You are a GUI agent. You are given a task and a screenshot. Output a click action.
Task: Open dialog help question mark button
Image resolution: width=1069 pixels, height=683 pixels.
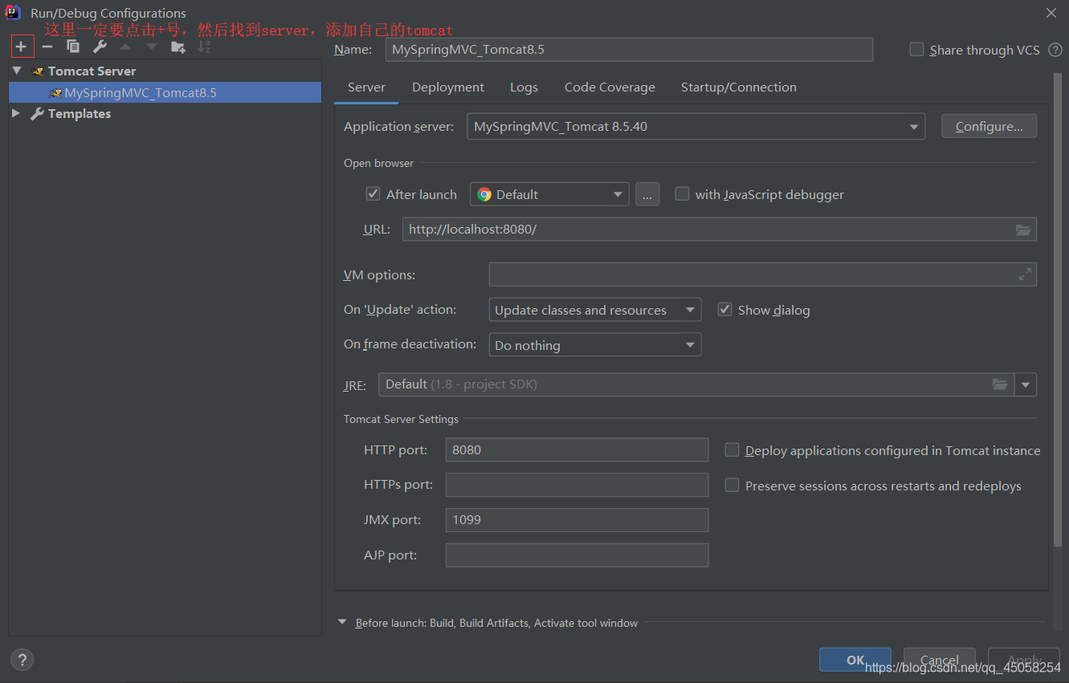[22, 660]
